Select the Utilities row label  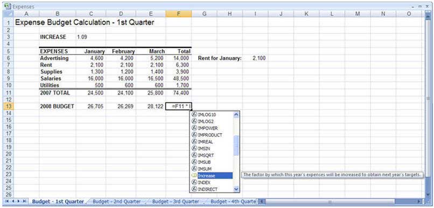click(58, 85)
